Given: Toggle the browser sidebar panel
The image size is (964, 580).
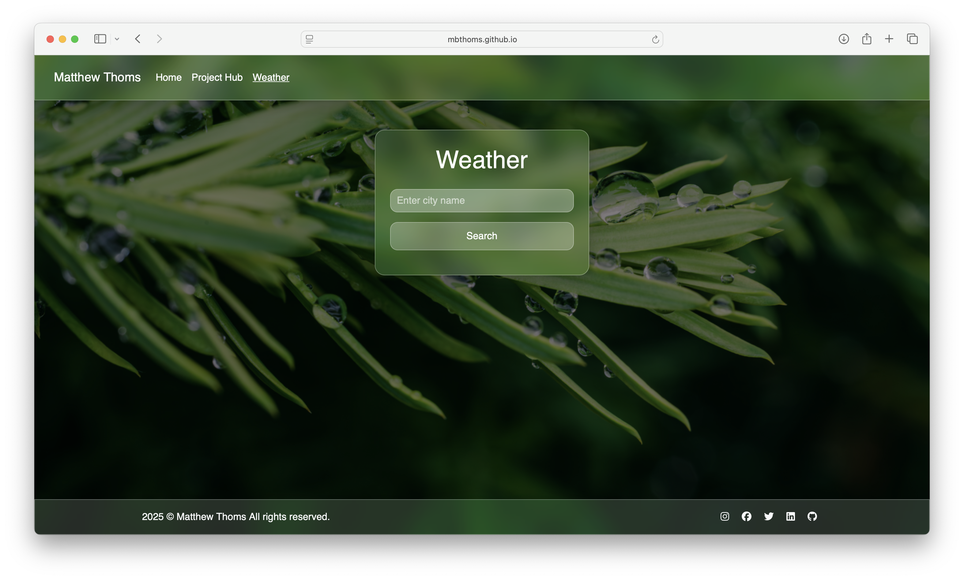Looking at the screenshot, I should 100,39.
